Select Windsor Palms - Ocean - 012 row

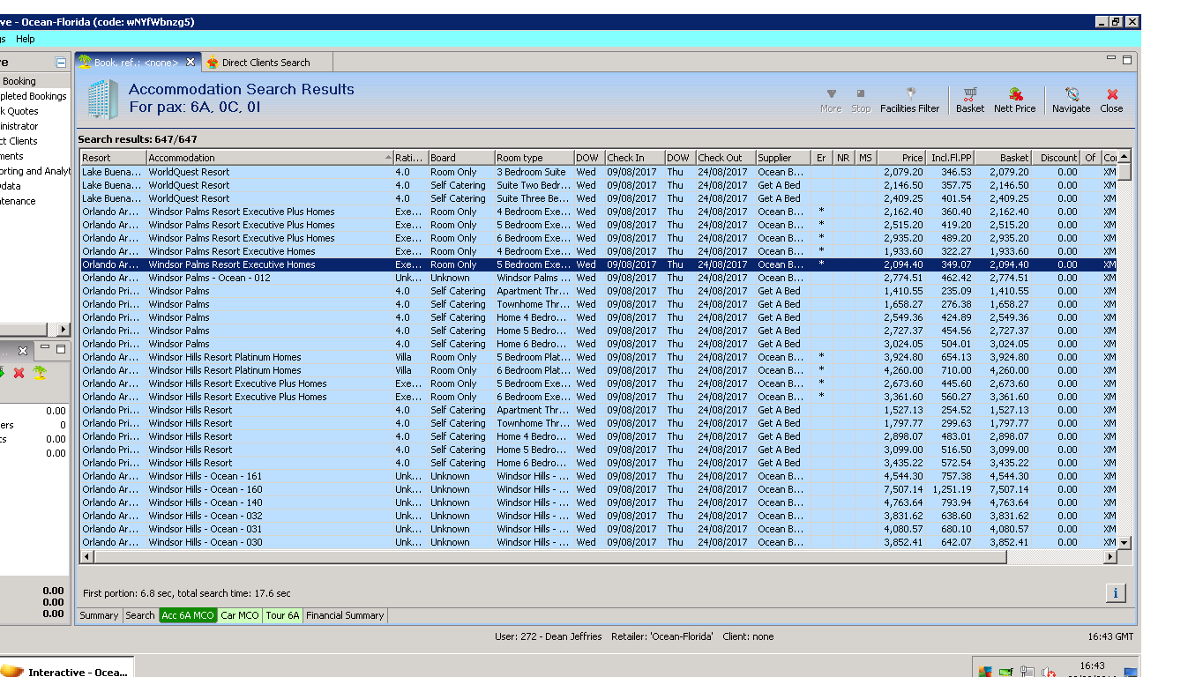(x=209, y=278)
